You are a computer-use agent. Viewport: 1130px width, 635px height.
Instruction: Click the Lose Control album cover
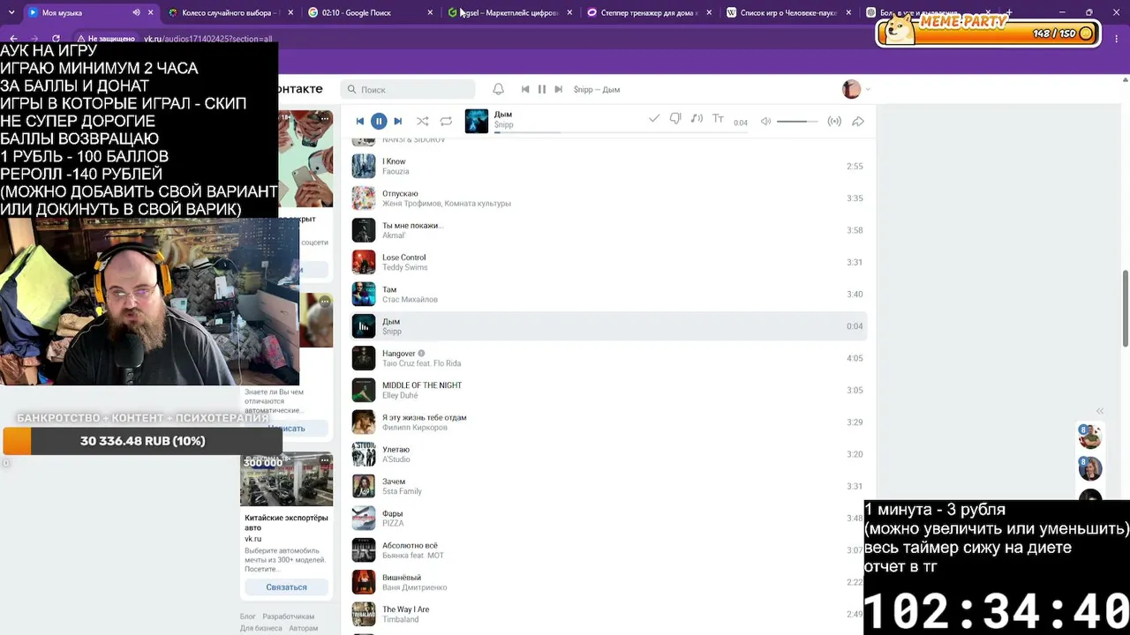click(x=364, y=262)
